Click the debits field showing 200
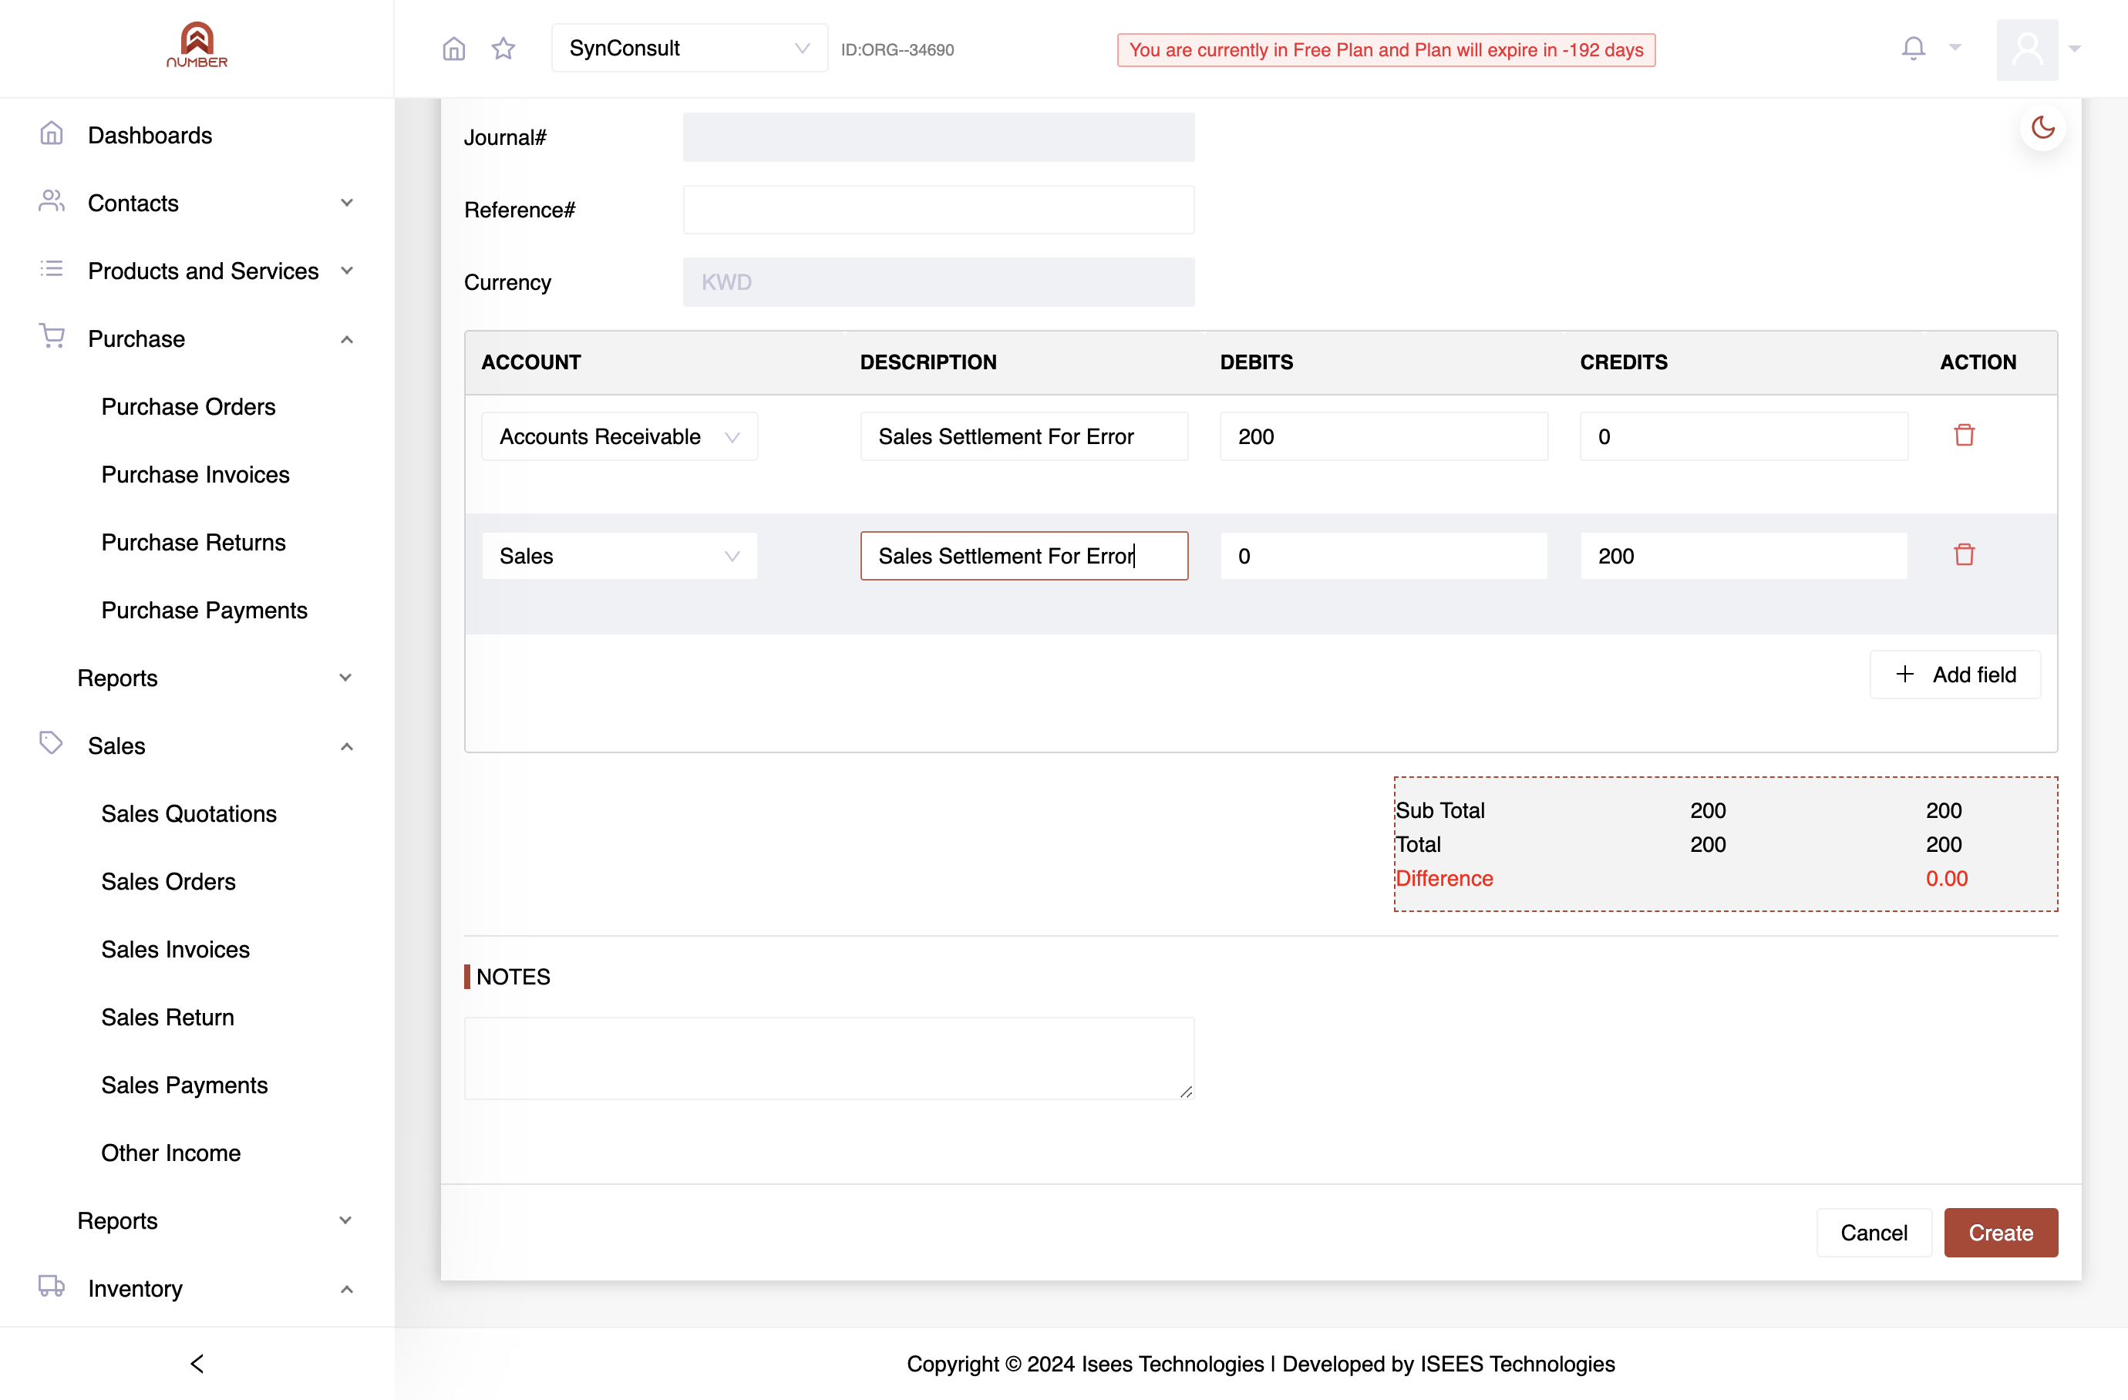The width and height of the screenshot is (2128, 1400). (1384, 436)
